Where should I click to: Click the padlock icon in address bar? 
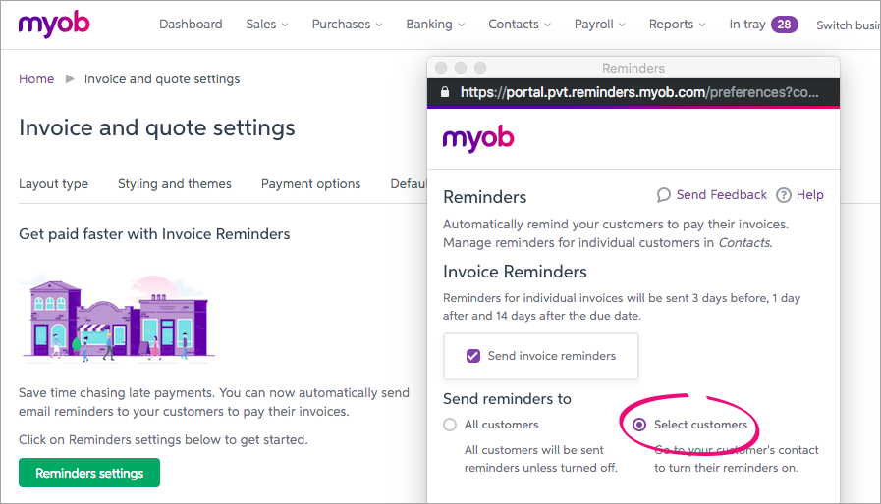pyautogui.click(x=445, y=92)
